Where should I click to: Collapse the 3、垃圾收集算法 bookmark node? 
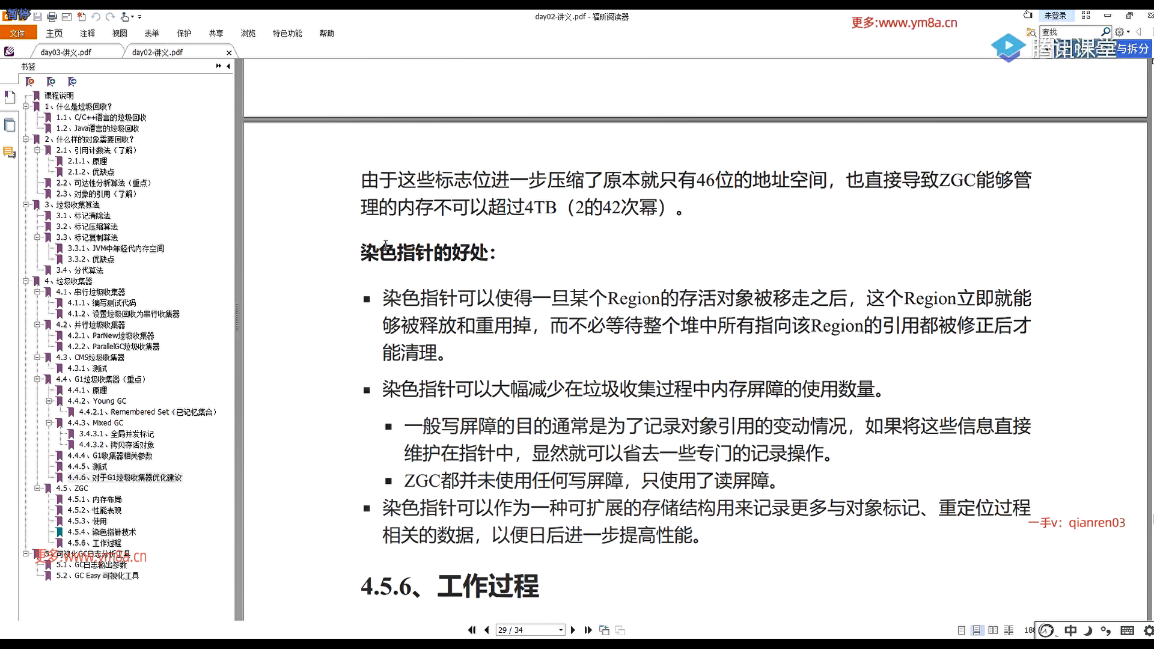(x=26, y=204)
